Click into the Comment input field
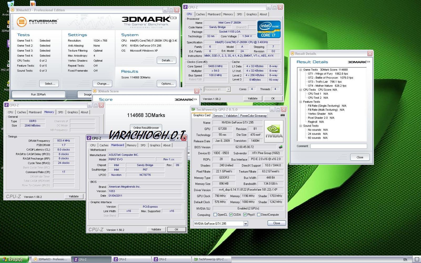 339,146
